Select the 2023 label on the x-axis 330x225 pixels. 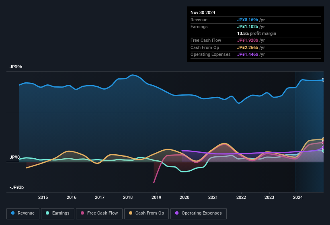[269, 197]
